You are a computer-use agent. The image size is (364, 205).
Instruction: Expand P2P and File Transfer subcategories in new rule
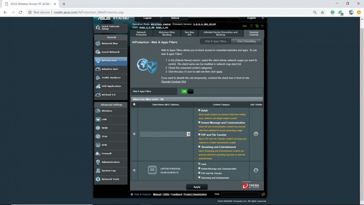196,134
